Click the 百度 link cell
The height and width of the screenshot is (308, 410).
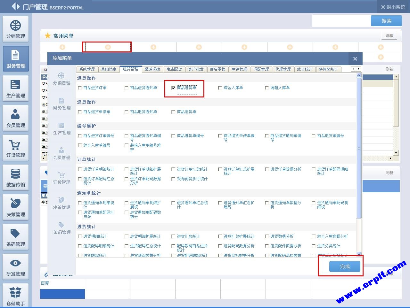tap(62, 283)
